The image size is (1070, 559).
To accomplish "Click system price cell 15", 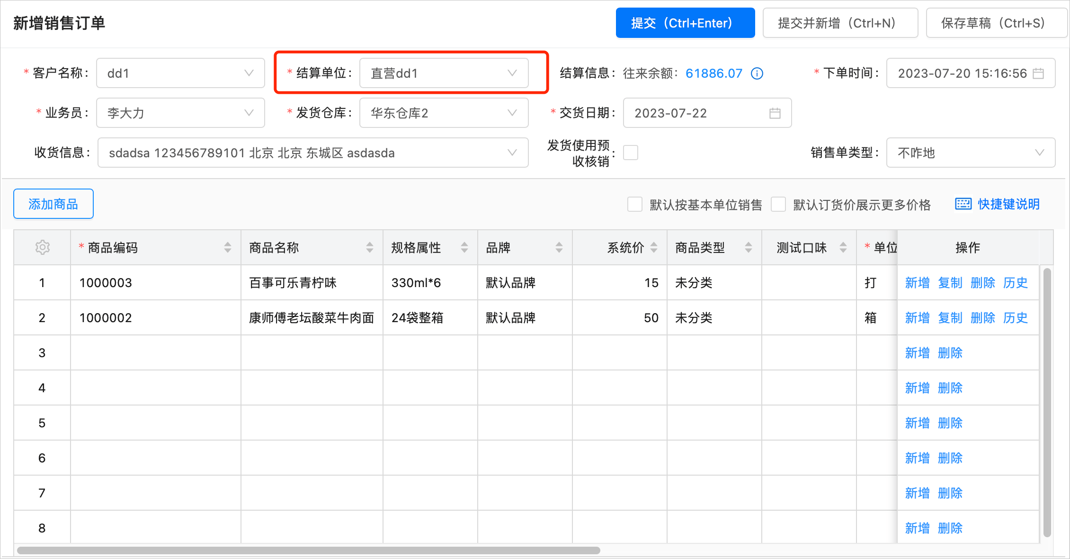I will point(620,283).
